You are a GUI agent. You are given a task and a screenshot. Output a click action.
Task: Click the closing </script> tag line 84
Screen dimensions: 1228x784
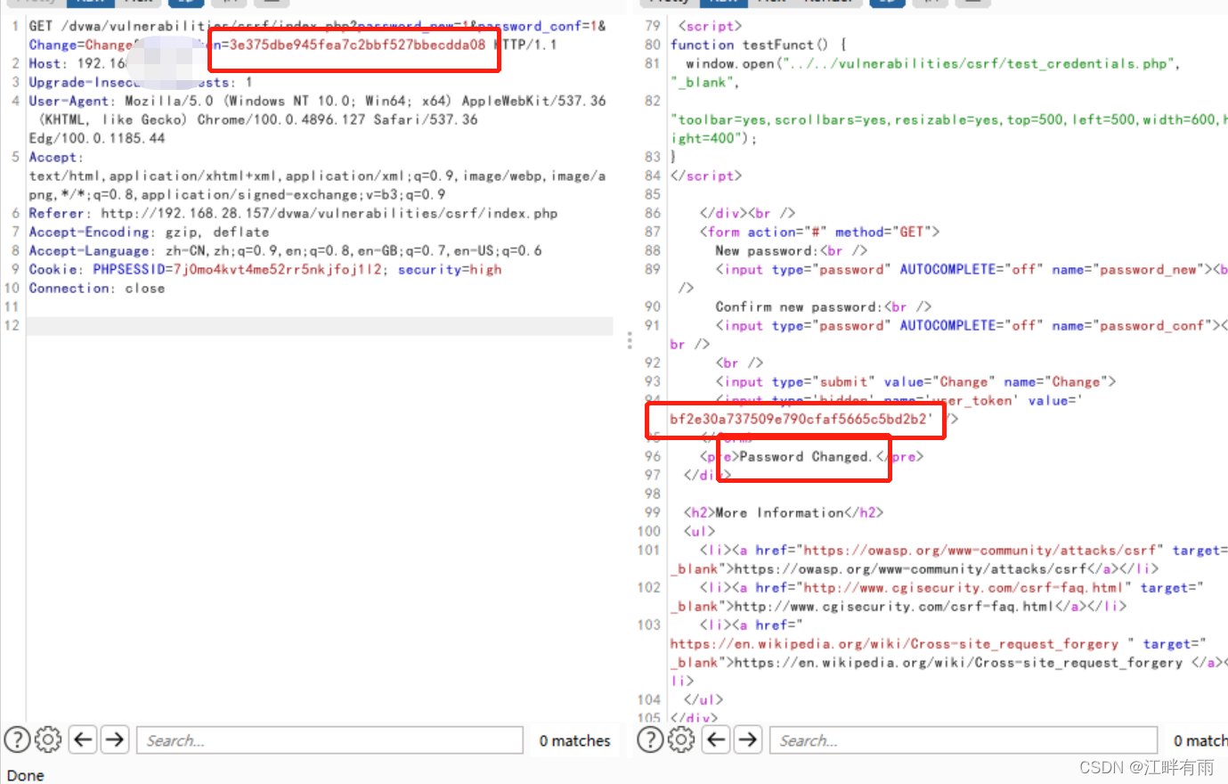click(706, 176)
